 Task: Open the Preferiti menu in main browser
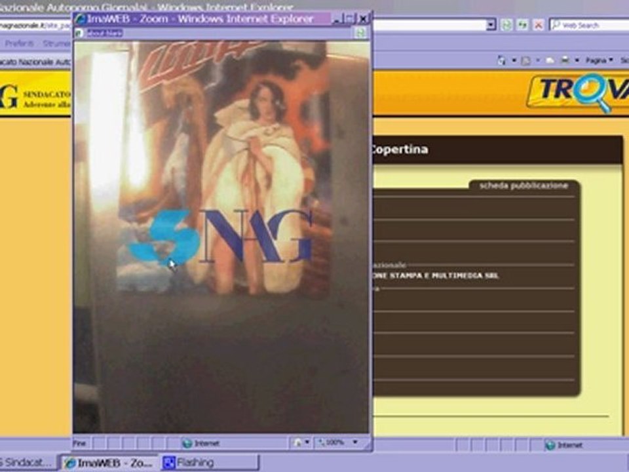point(19,43)
